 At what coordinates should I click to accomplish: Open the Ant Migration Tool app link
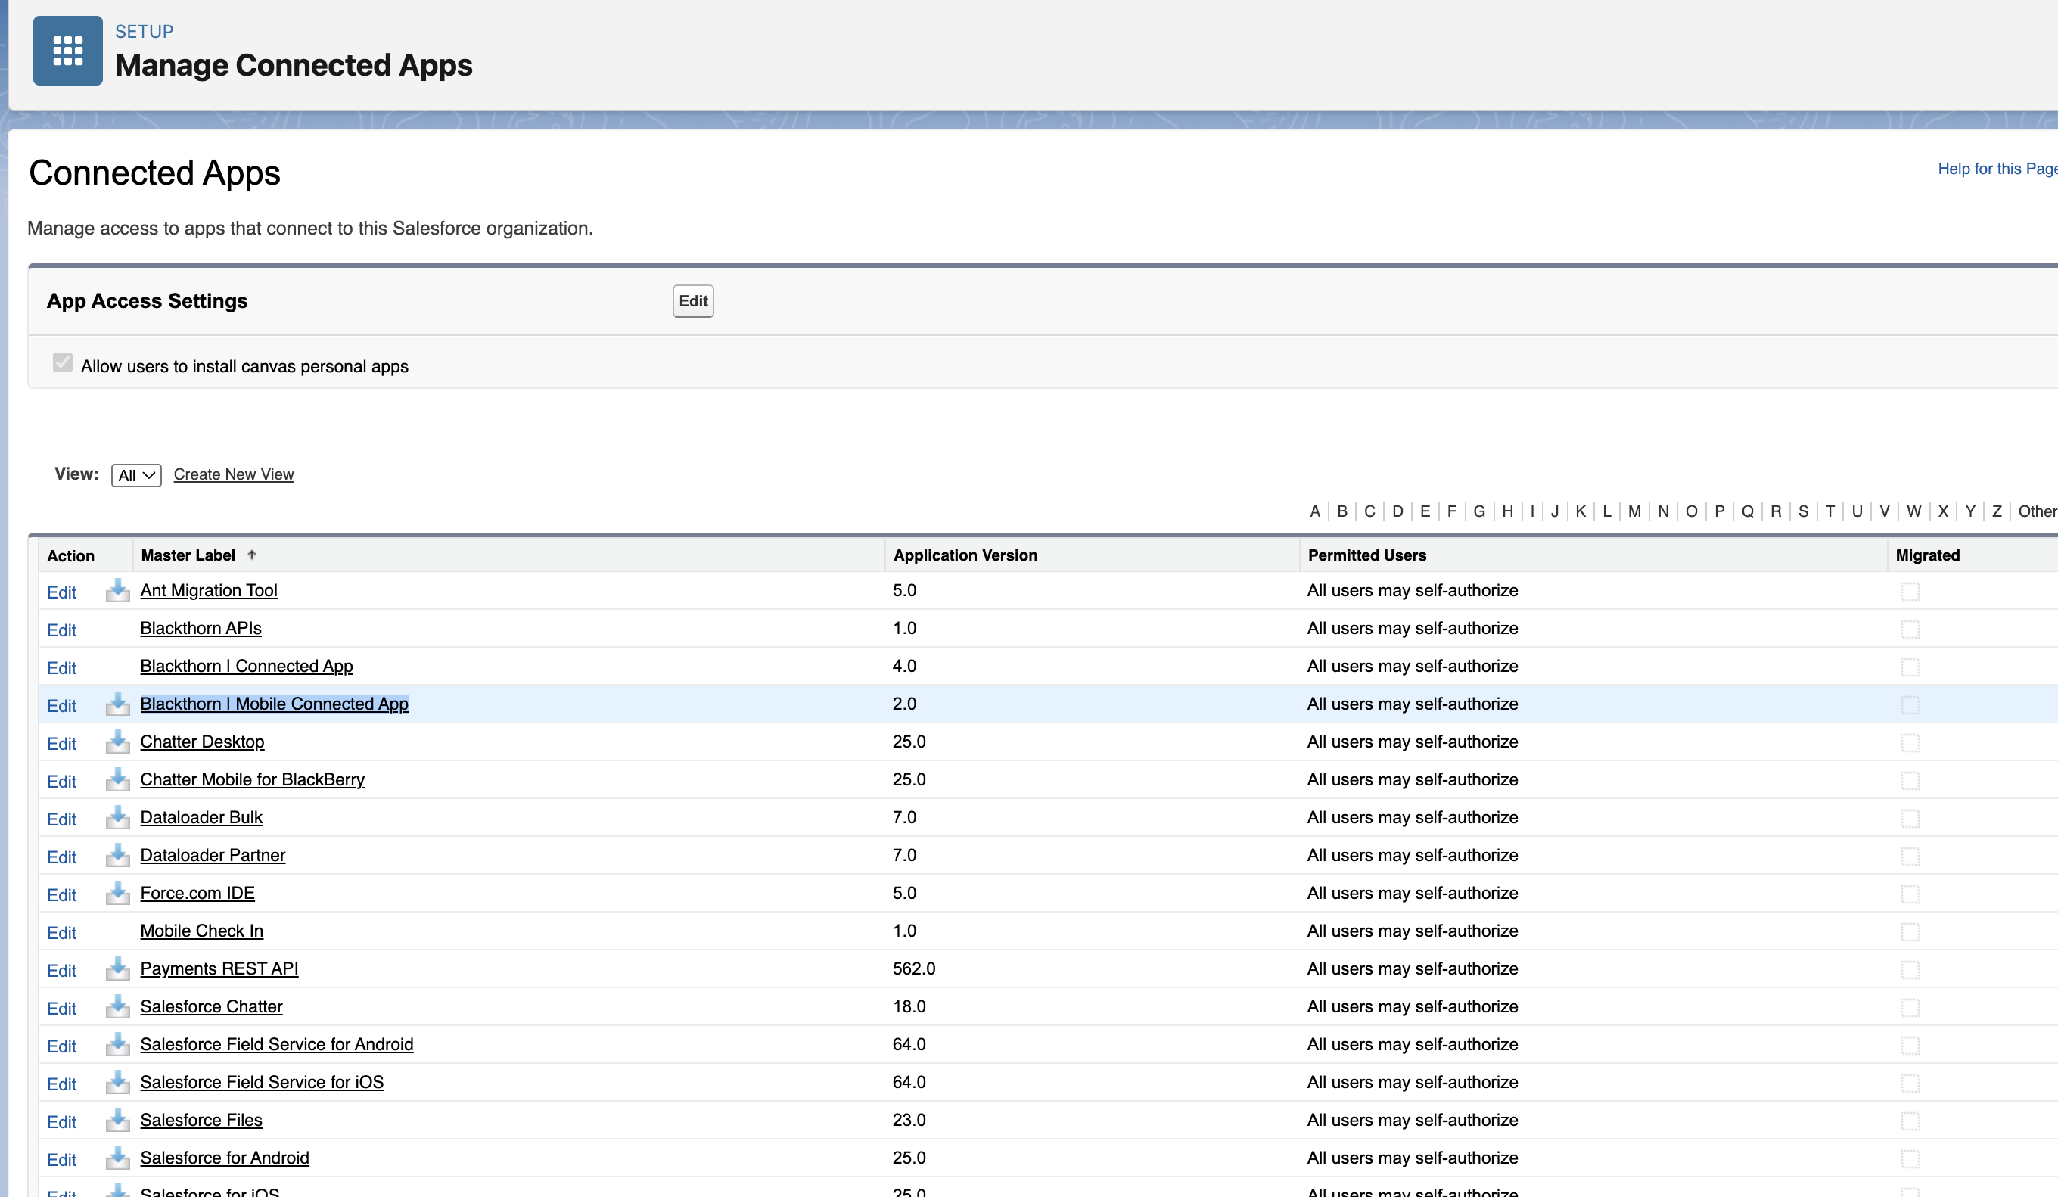coord(209,590)
